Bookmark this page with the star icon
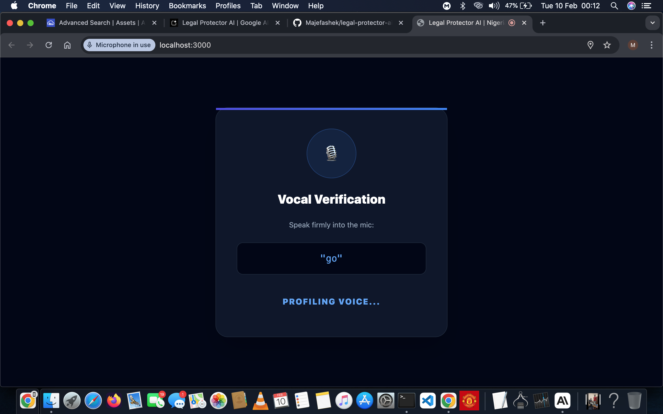 607,45
